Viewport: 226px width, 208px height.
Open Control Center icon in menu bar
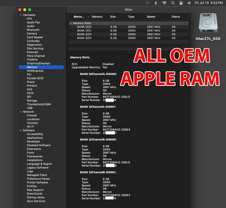(x=181, y=3)
